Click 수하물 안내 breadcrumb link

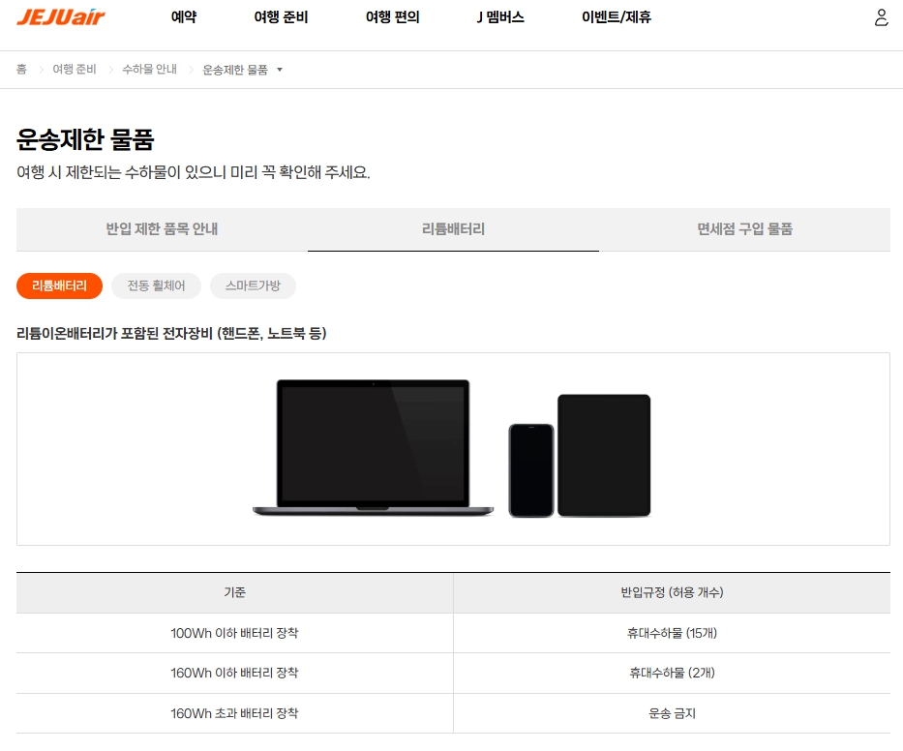(150, 69)
